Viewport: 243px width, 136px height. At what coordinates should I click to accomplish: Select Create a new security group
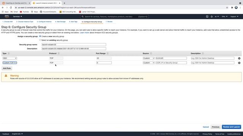point(40,36)
